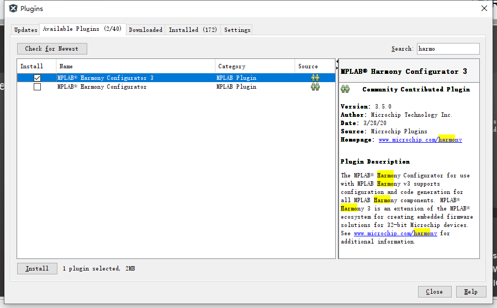Click MPLAB Plugin category in second row
The width and height of the screenshot is (497, 308).
coord(236,87)
